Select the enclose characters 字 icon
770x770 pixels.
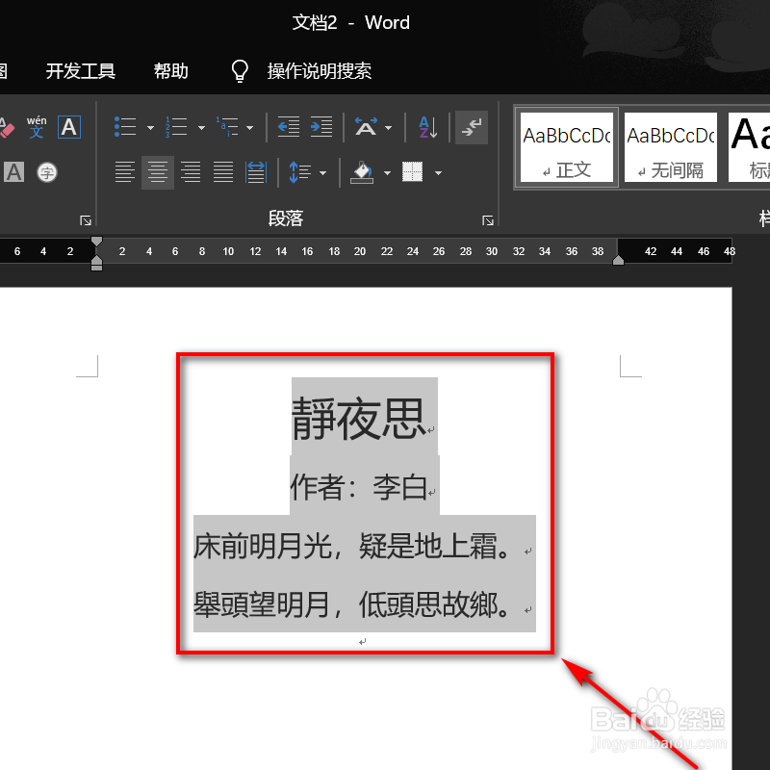coord(47,172)
